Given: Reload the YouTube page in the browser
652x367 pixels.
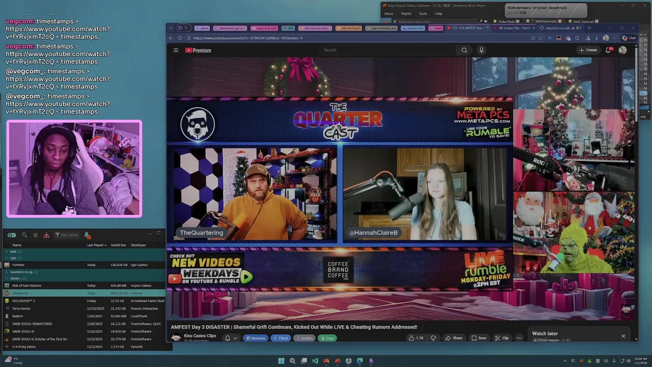Looking at the screenshot, I should [x=180, y=38].
